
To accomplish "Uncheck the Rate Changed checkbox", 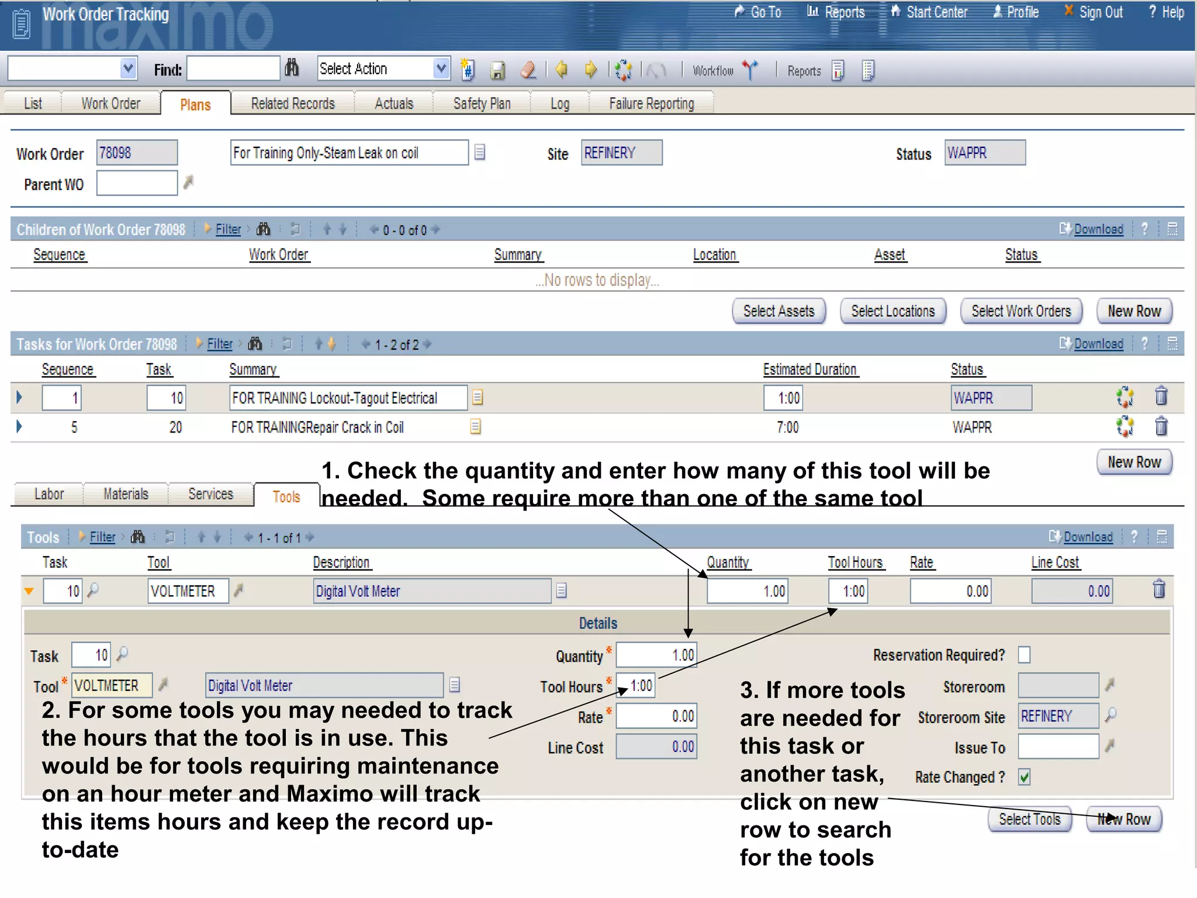I will pyautogui.click(x=1024, y=777).
